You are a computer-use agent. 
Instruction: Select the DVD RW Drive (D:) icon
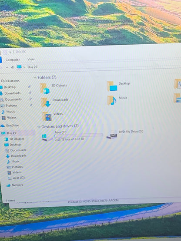112,135
